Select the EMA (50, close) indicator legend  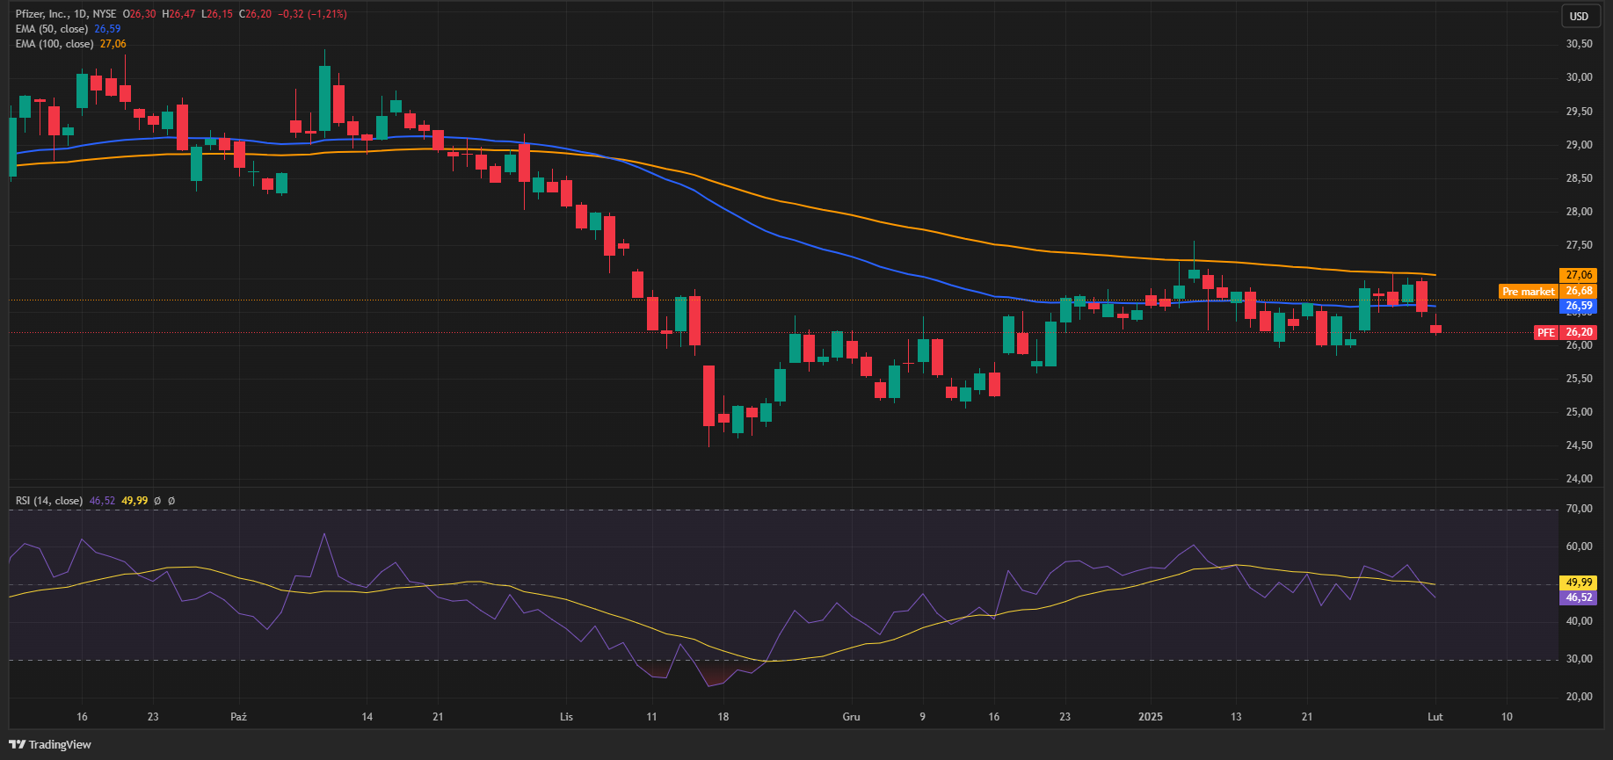click(52, 29)
